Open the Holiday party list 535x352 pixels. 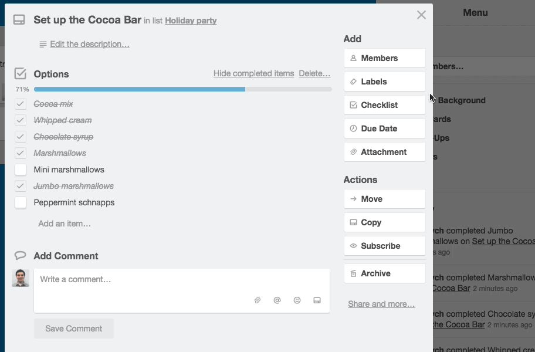point(190,20)
